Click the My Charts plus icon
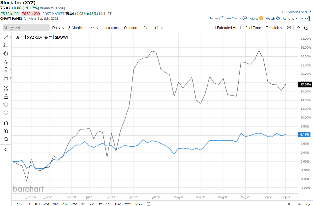313x206 pixels. (x=245, y=18)
